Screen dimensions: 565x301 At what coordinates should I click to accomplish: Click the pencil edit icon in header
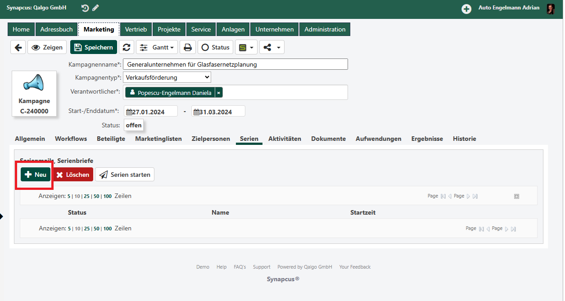(95, 8)
